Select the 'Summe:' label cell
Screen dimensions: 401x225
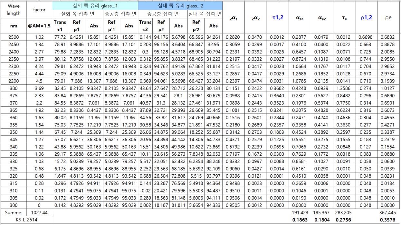pyautogui.click(x=13, y=213)
